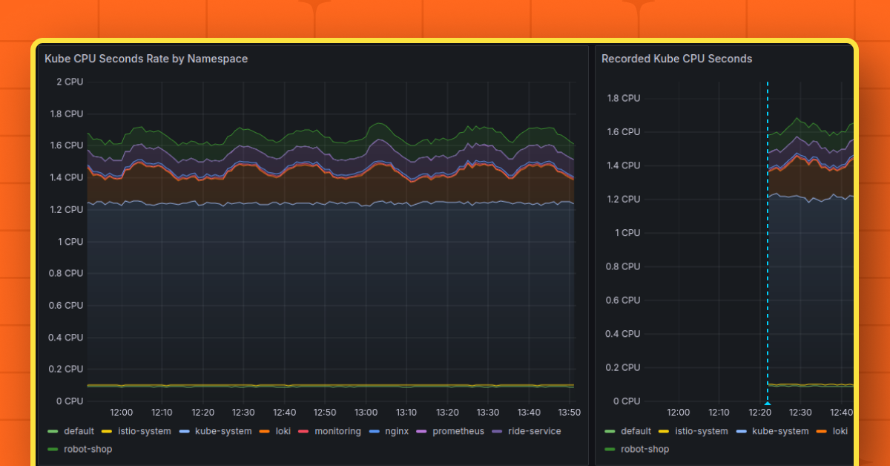Image resolution: width=890 pixels, height=466 pixels.
Task: Click the blue kube-system legend icon
Action: 185,431
